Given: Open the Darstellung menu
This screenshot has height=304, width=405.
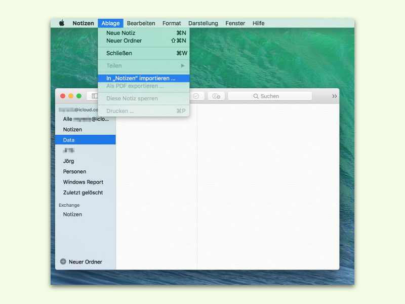Looking at the screenshot, I should pos(203,23).
